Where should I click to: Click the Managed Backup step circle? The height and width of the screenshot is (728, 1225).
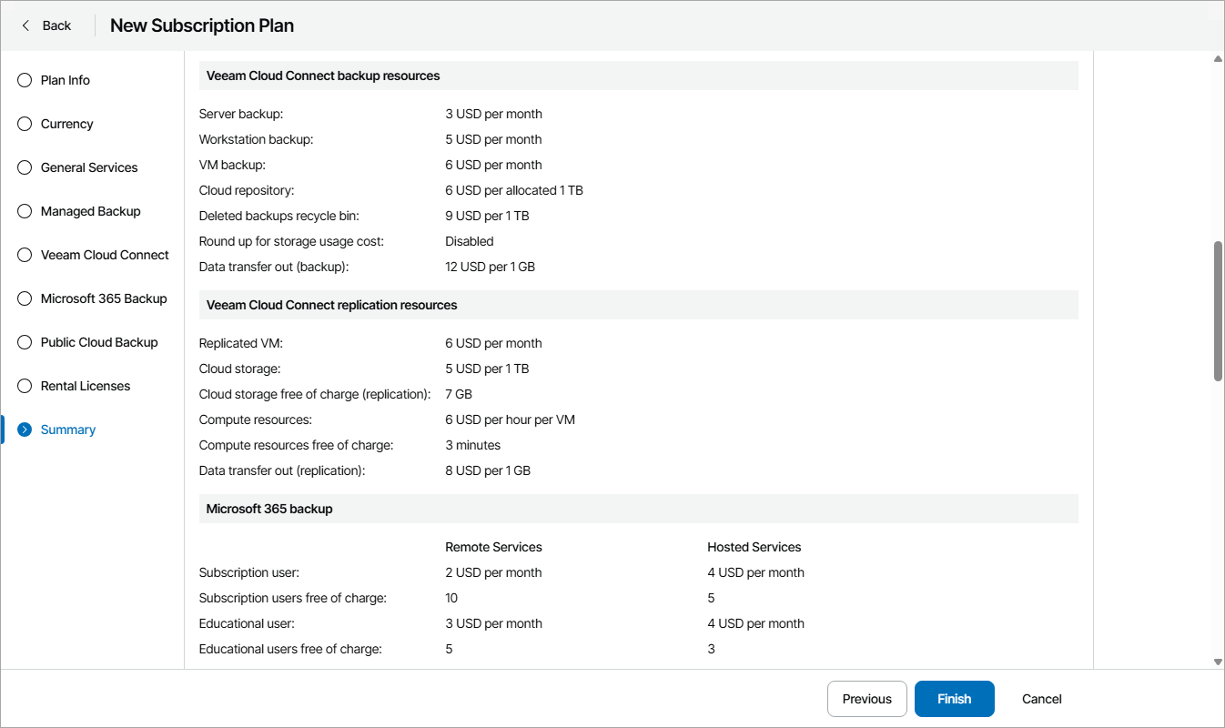(x=25, y=211)
